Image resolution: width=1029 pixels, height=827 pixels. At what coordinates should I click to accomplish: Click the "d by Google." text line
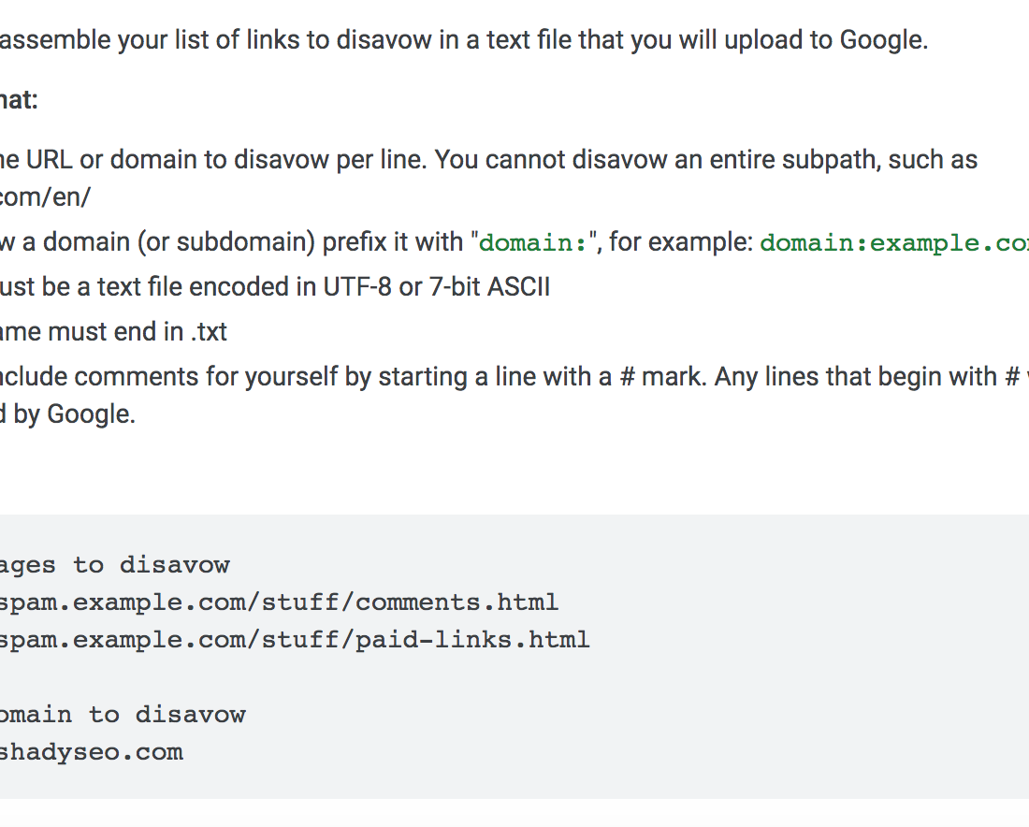point(67,414)
